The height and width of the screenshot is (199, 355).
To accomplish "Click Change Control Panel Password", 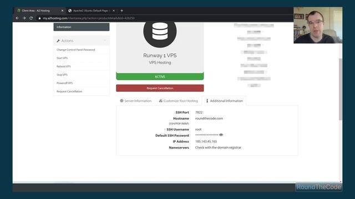I will tap(75, 50).
